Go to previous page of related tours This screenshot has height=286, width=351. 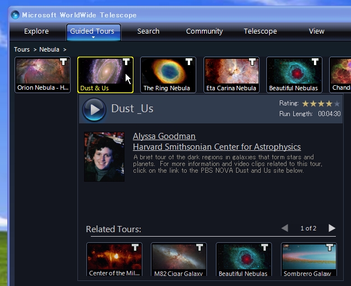tap(285, 228)
